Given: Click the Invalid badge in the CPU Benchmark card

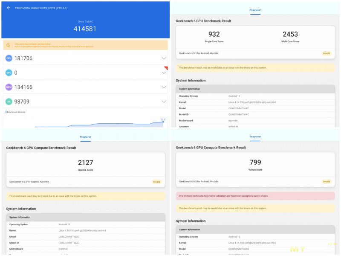Looking at the screenshot, I should click(327, 53).
